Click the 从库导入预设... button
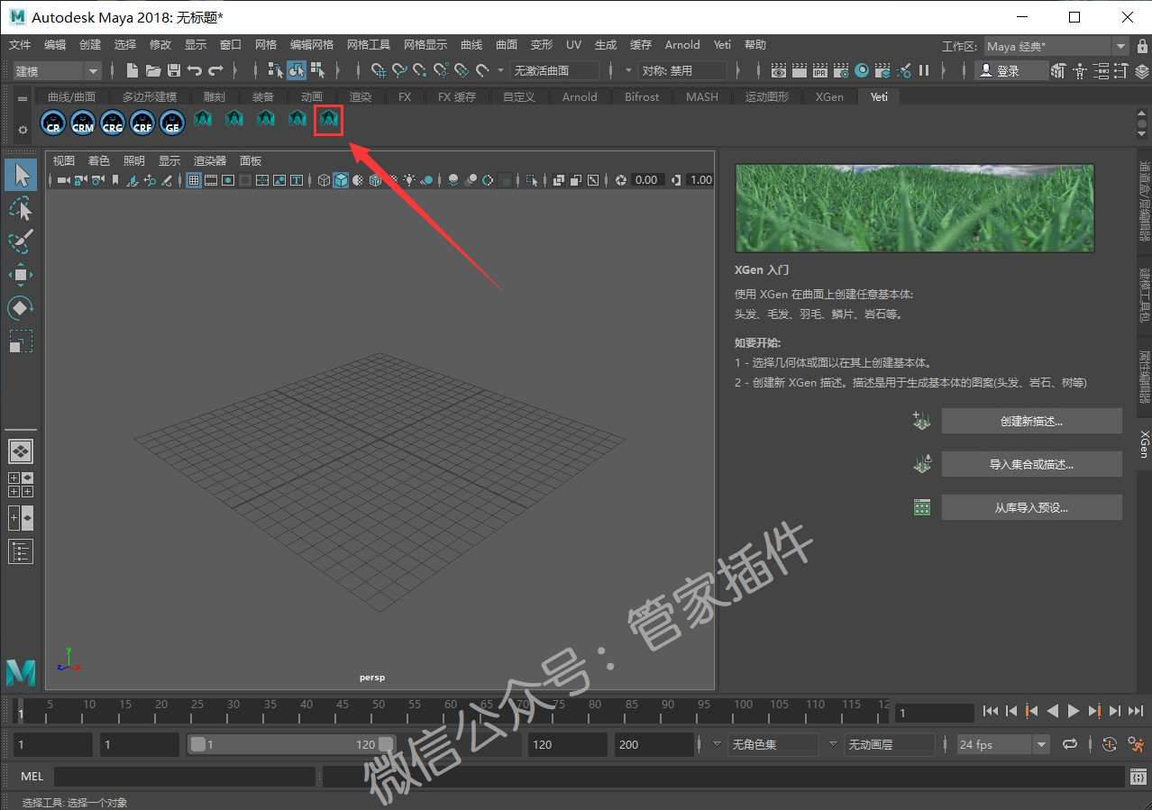 click(1031, 507)
